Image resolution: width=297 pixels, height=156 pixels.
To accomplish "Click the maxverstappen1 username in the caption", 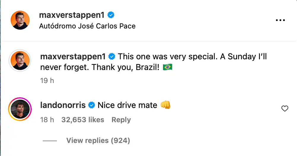I will (x=74, y=56).
